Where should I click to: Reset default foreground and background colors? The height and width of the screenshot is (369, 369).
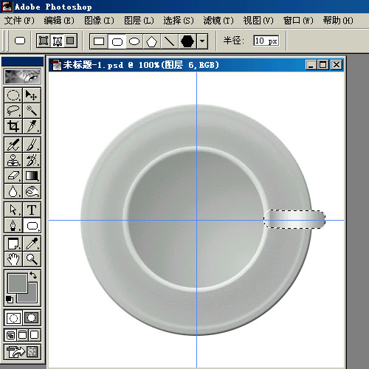pos(10,300)
